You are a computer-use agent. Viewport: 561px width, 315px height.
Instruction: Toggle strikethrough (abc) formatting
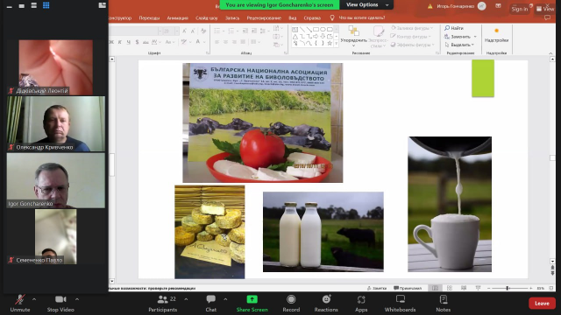click(146, 42)
